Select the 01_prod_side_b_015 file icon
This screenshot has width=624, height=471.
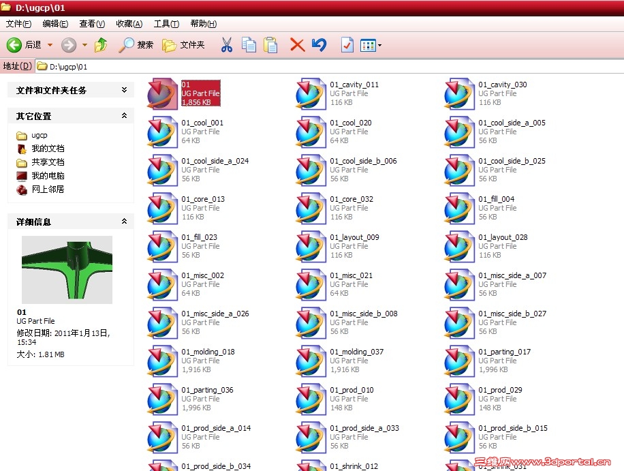coord(459,438)
